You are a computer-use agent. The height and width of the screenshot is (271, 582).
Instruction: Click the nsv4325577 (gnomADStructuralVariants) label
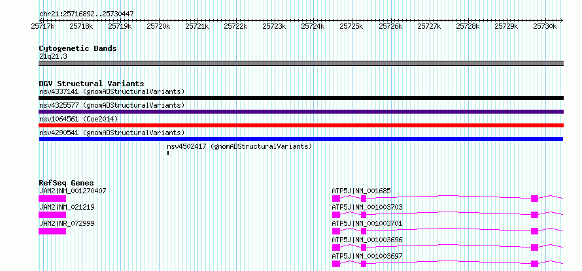tap(112, 105)
